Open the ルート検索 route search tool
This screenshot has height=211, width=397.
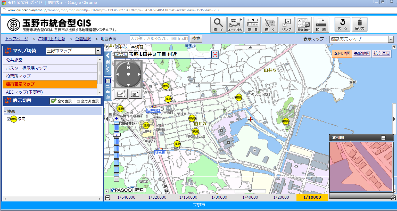(x=235, y=25)
